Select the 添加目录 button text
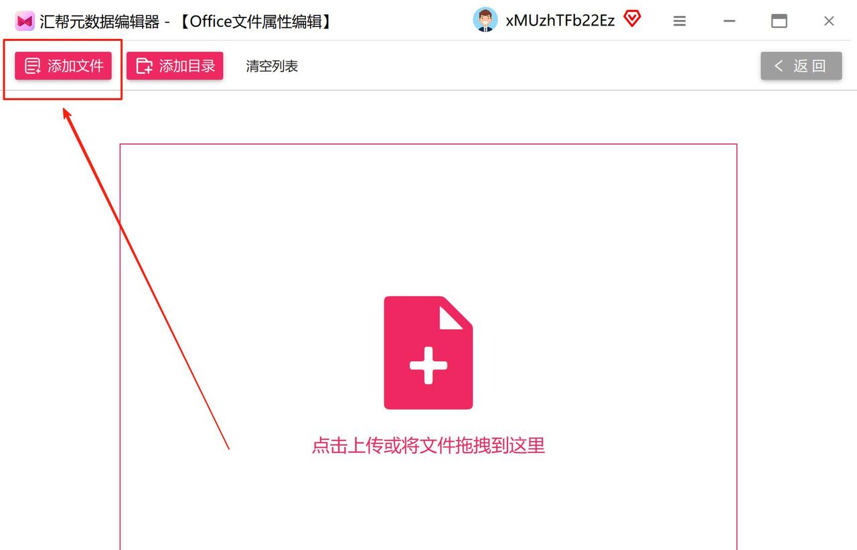This screenshot has width=857, height=550. [187, 66]
